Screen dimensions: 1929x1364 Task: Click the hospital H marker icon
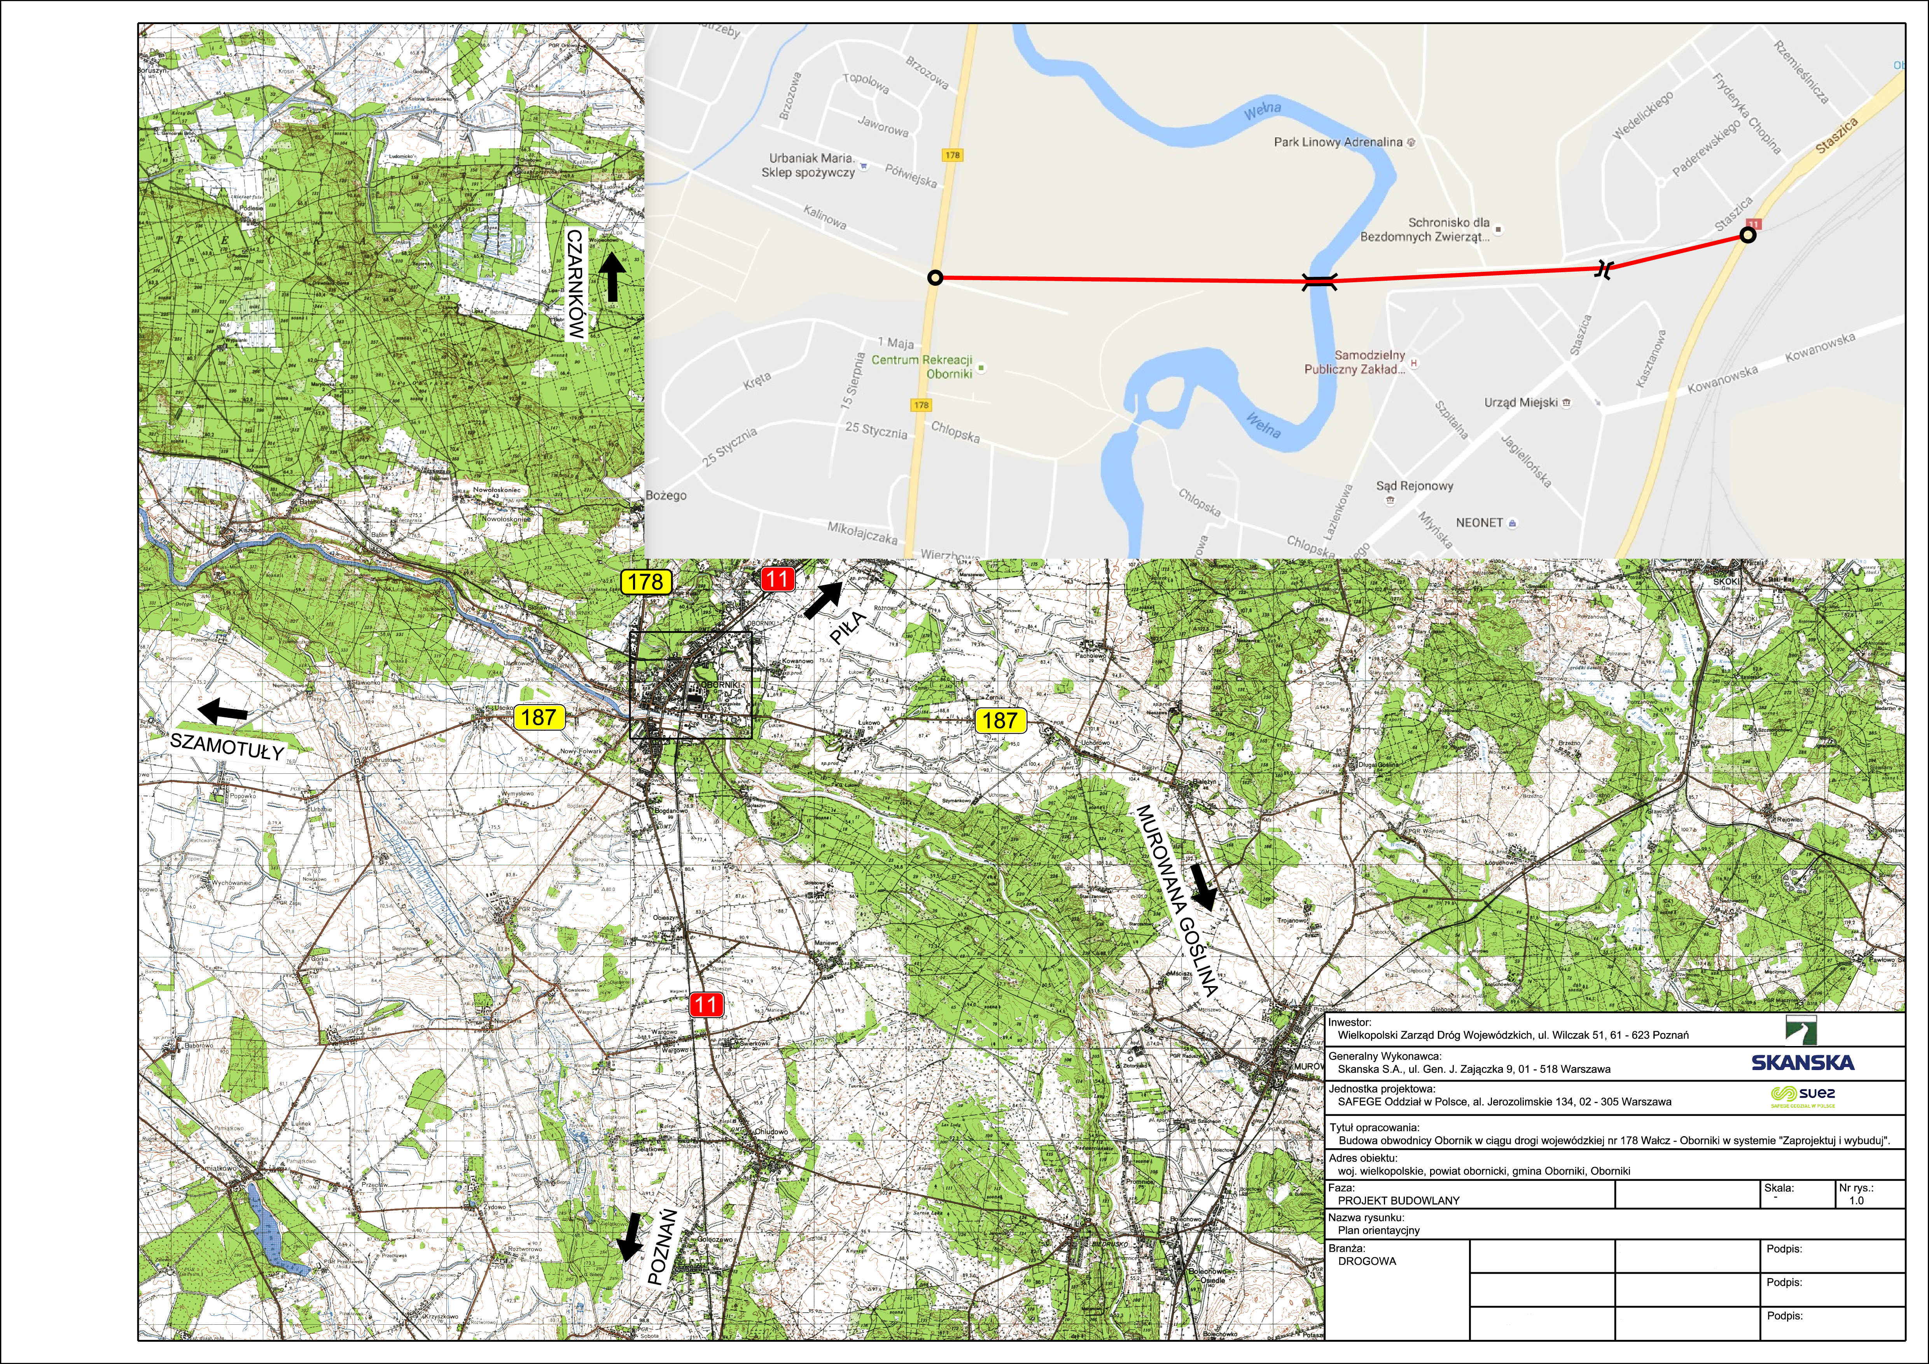click(x=1414, y=363)
